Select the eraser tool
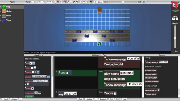 [x=74, y=2]
